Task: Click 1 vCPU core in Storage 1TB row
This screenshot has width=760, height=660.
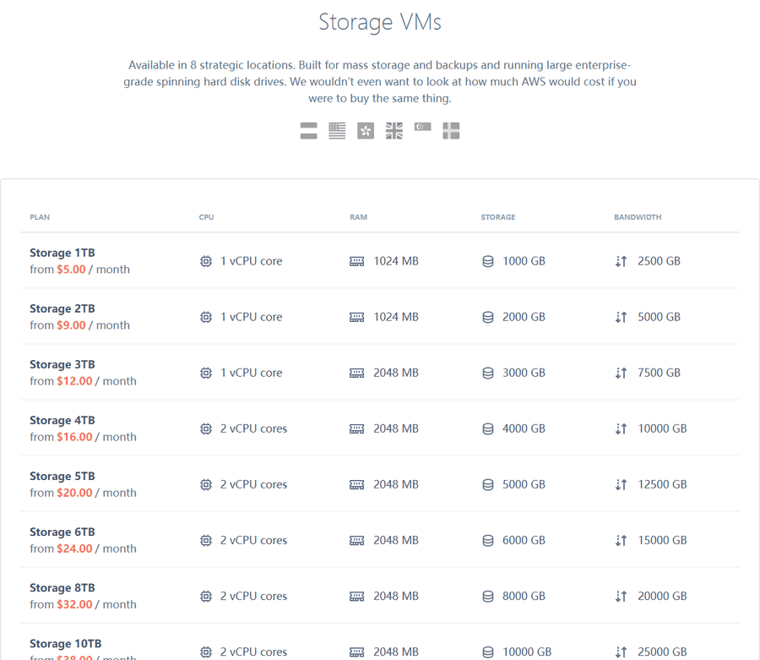Action: point(251,261)
